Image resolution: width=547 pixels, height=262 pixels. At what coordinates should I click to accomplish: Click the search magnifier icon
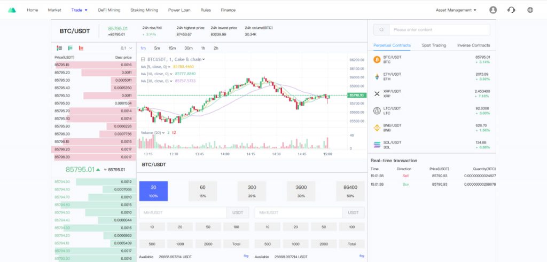[x=381, y=30]
